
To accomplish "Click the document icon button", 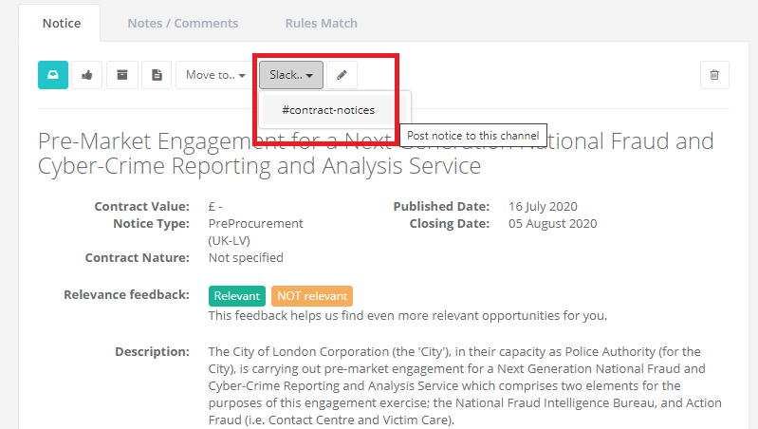I will tap(157, 75).
